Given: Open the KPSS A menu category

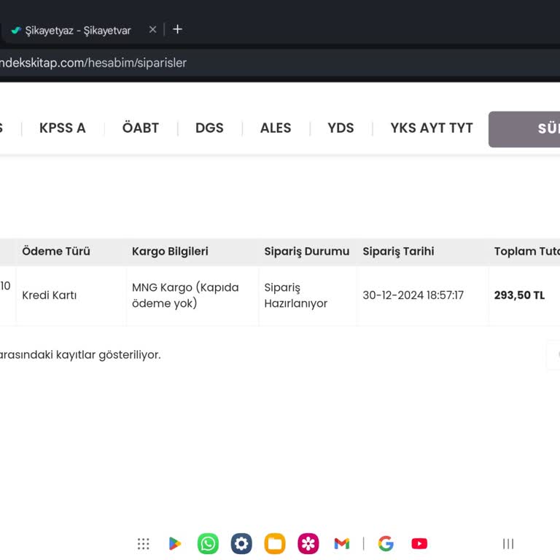Looking at the screenshot, I should pos(63,128).
